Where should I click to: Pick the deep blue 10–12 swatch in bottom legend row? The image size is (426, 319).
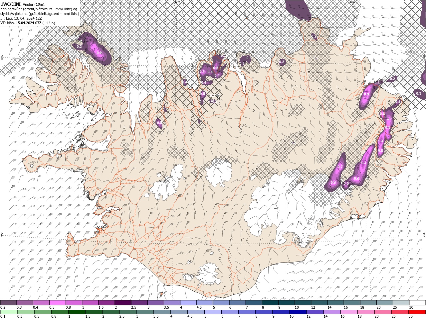pos(298,312)
